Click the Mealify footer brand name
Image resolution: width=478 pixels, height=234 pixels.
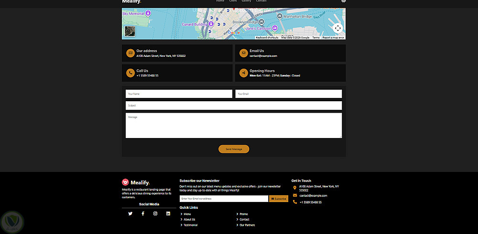pos(140,183)
